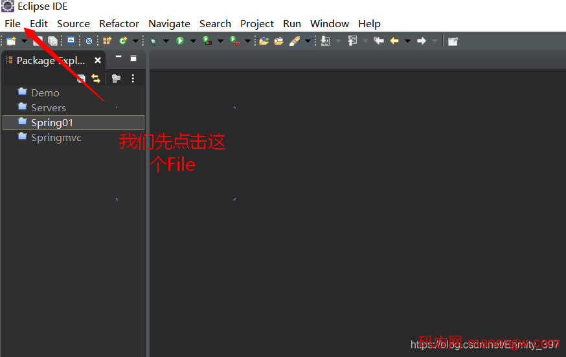Click the Open Type icon
Image resolution: width=566 pixels, height=357 pixels.
264,41
